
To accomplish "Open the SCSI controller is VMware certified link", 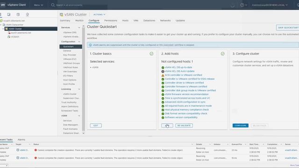I will (x=183, y=75).
